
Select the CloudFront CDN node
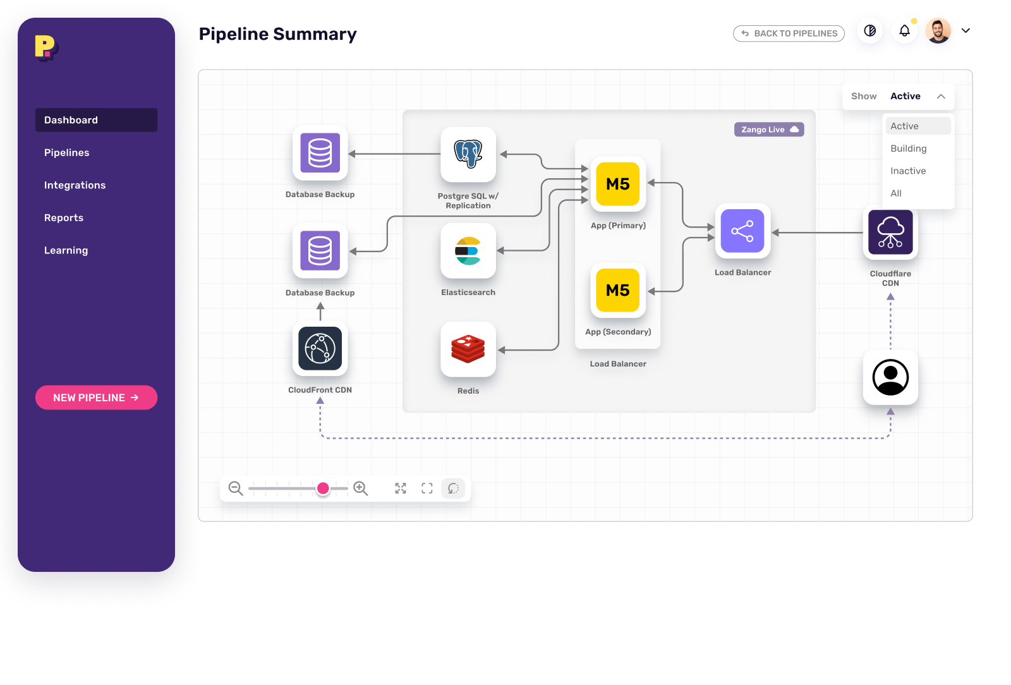(320, 349)
